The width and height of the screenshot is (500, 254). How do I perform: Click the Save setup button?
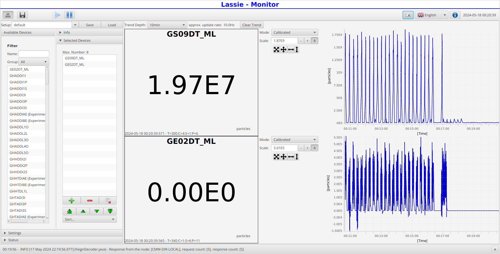click(90, 25)
